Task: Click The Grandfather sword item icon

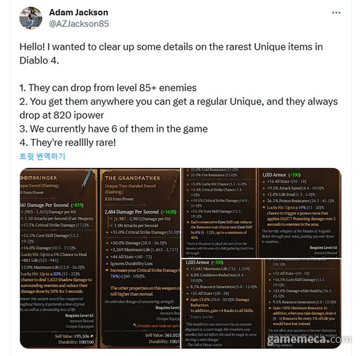Action: (x=173, y=189)
